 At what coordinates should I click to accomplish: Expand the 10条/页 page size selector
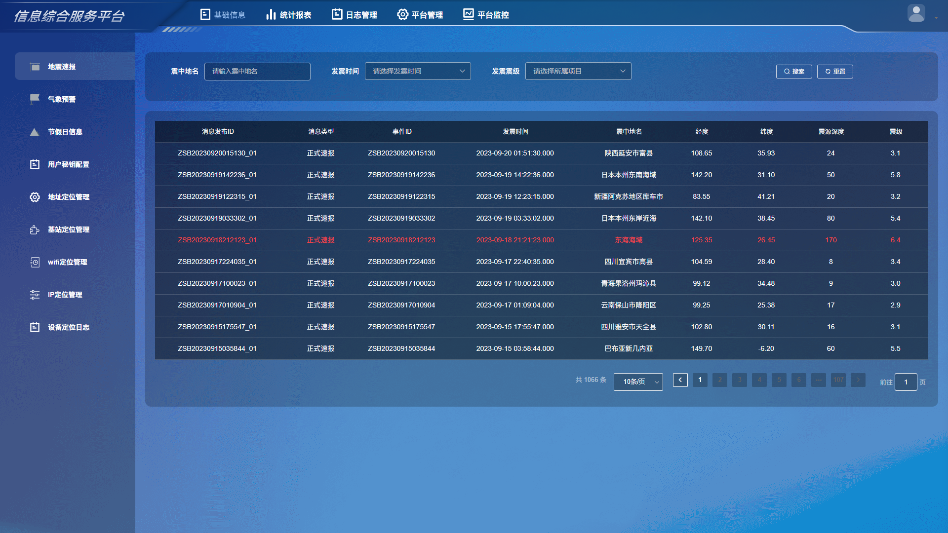pos(638,381)
